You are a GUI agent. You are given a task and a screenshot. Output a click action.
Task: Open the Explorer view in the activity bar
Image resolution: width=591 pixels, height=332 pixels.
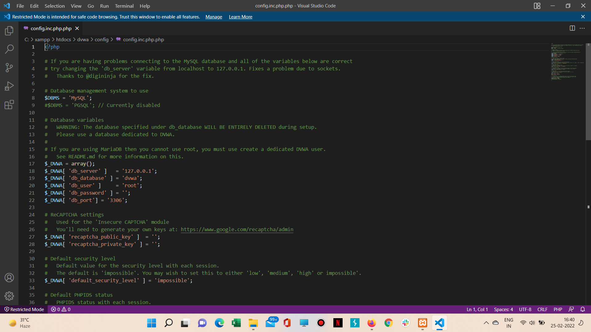pos(9,30)
